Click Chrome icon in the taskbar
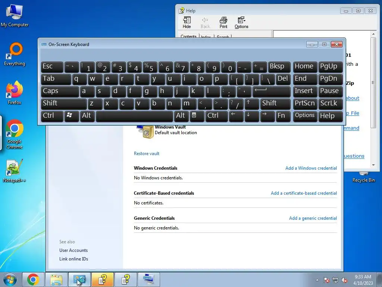This screenshot has width=382, height=287. (x=33, y=280)
